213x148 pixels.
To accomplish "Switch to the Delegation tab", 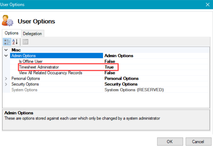I will [32, 34].
